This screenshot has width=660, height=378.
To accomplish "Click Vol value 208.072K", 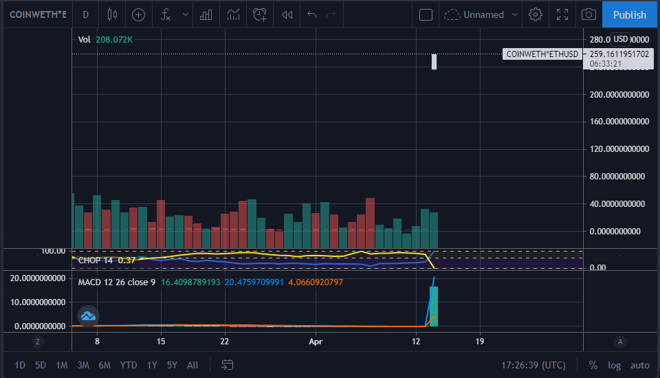I will point(114,40).
